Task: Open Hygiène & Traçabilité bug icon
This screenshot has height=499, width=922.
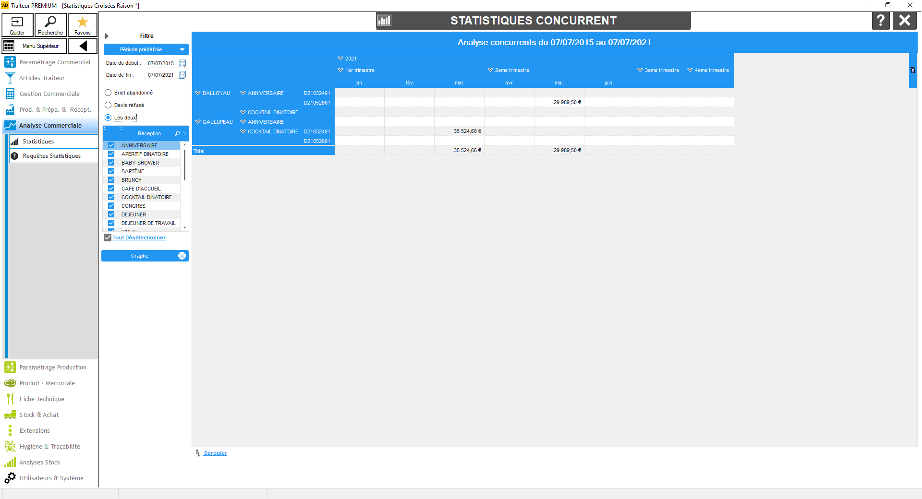Action: (x=10, y=446)
